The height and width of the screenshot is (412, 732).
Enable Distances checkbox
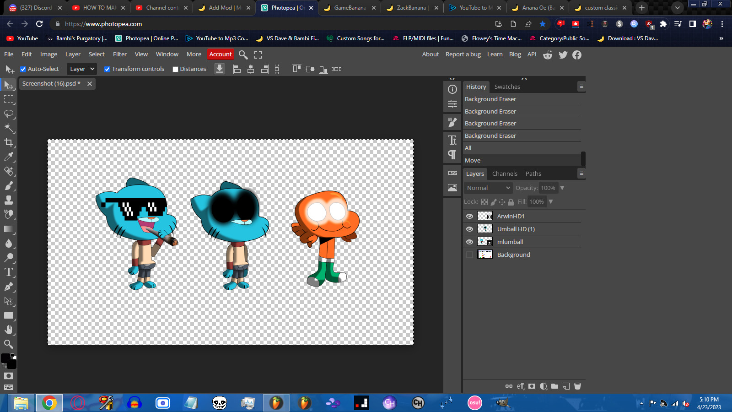pyautogui.click(x=175, y=69)
